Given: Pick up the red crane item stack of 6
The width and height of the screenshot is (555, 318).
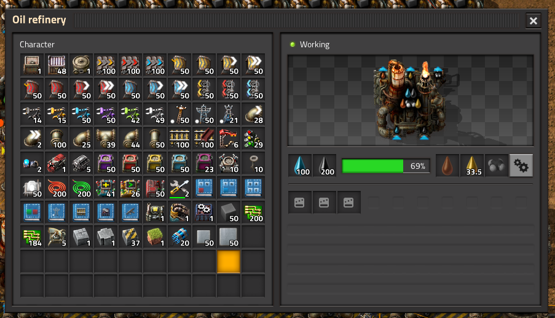Looking at the screenshot, I should tap(229, 139).
